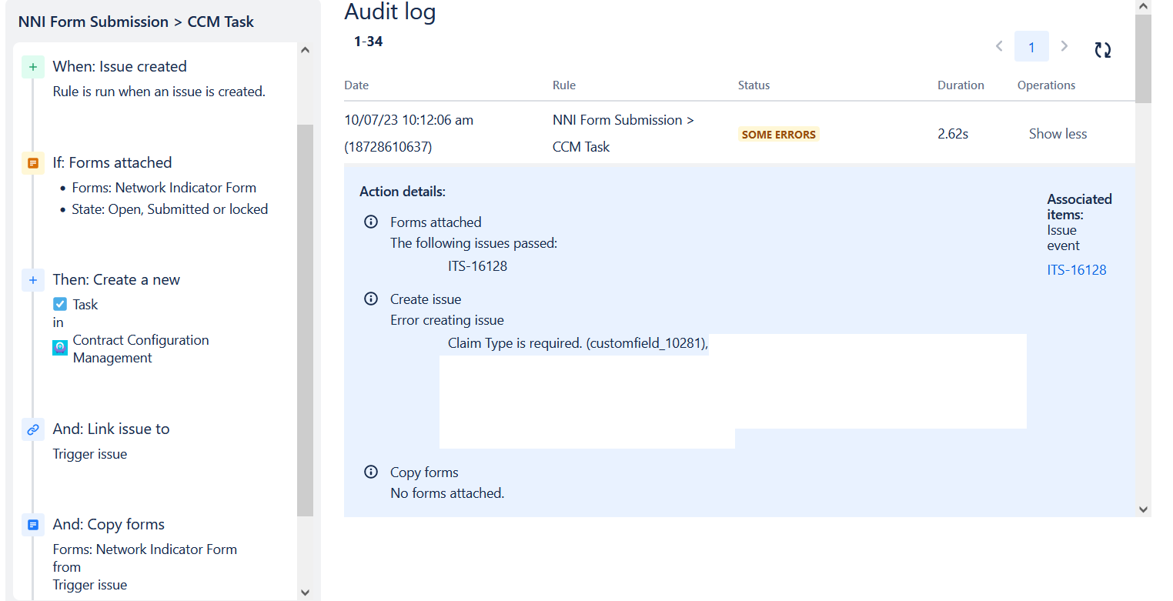Click the info icon next to 'Forms attached'
This screenshot has width=1173, height=601.
coord(370,222)
